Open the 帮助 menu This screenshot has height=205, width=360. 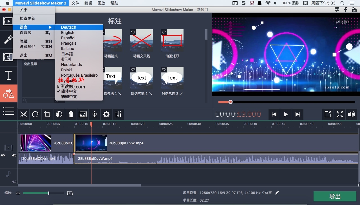point(114,3)
